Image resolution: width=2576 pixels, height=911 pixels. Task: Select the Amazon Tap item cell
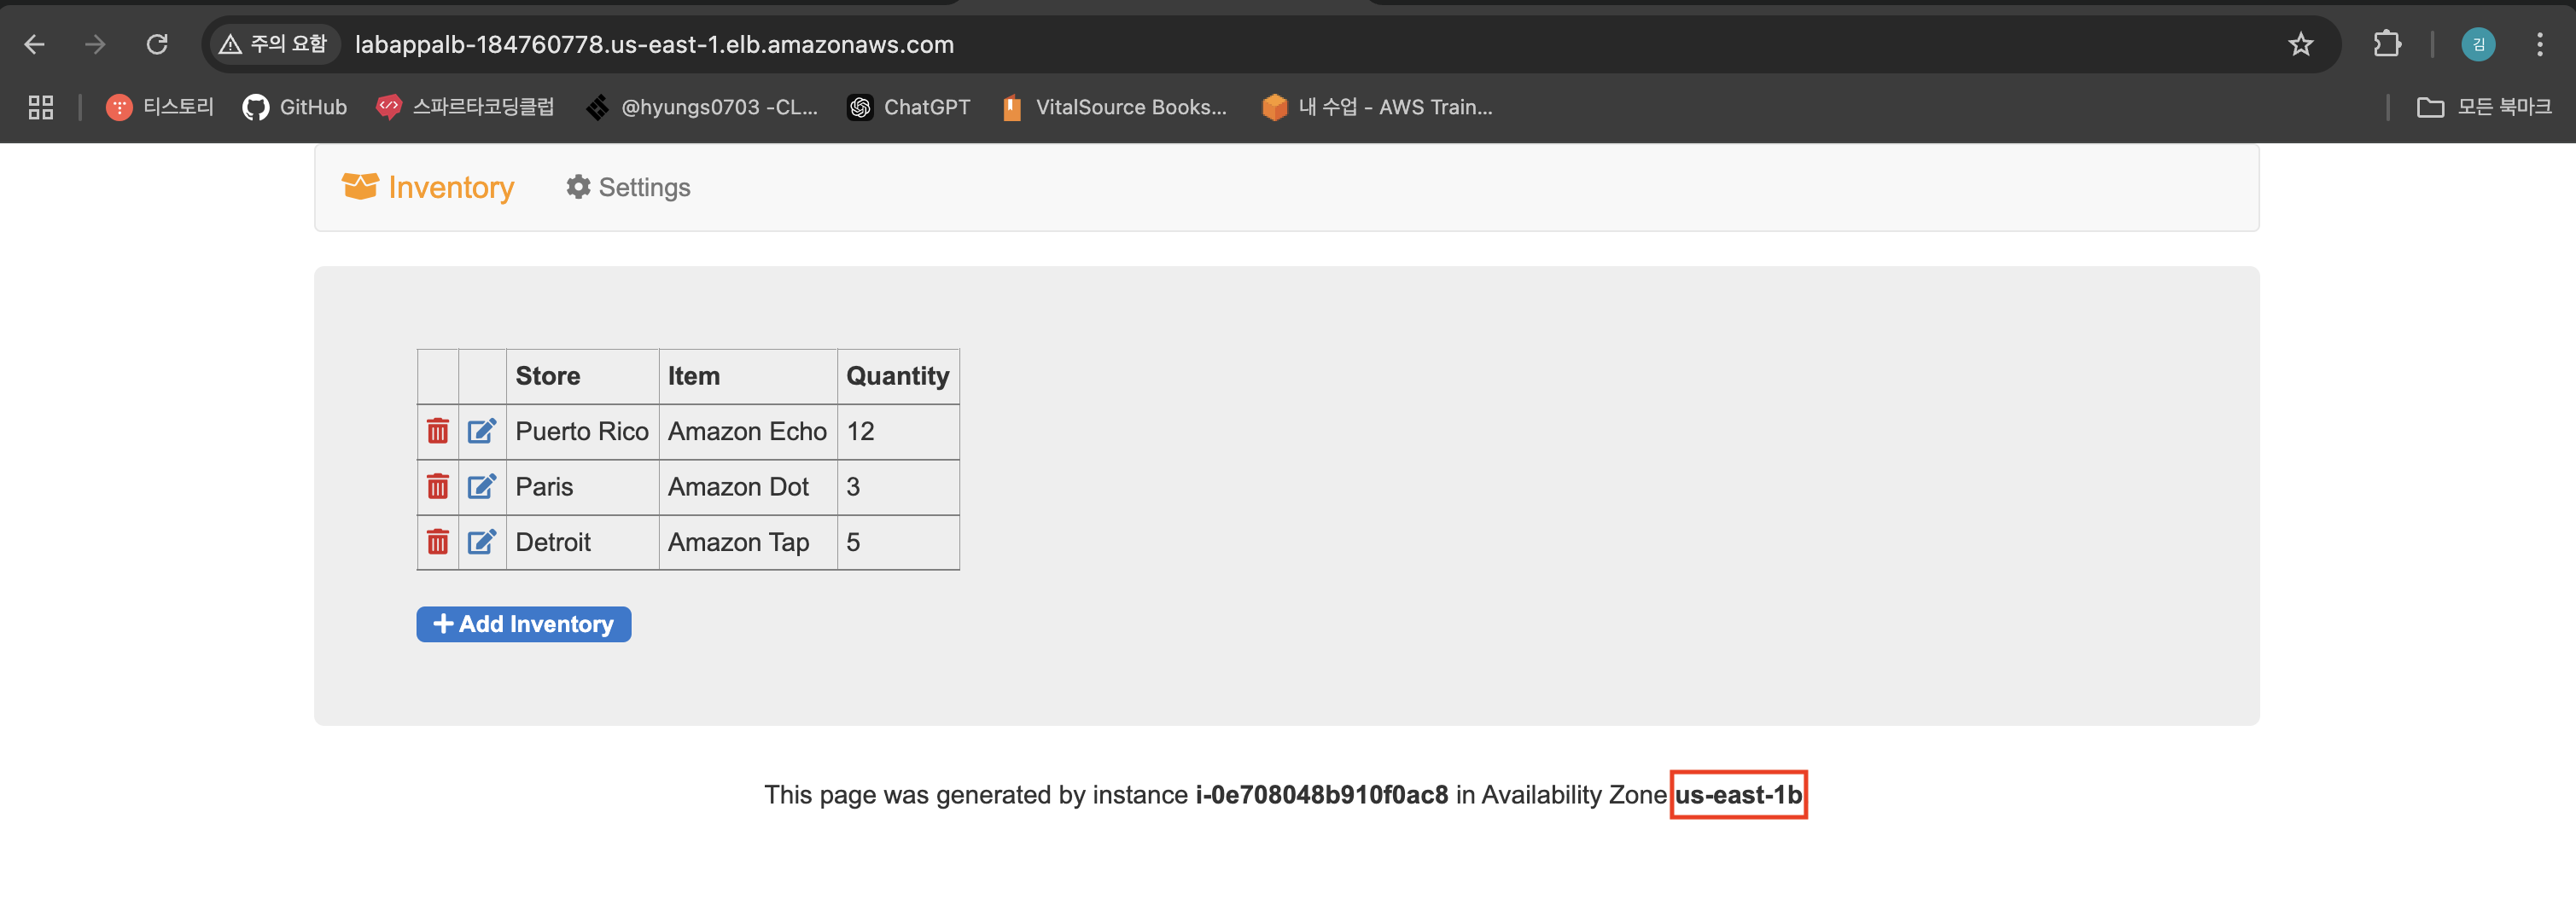coord(748,543)
